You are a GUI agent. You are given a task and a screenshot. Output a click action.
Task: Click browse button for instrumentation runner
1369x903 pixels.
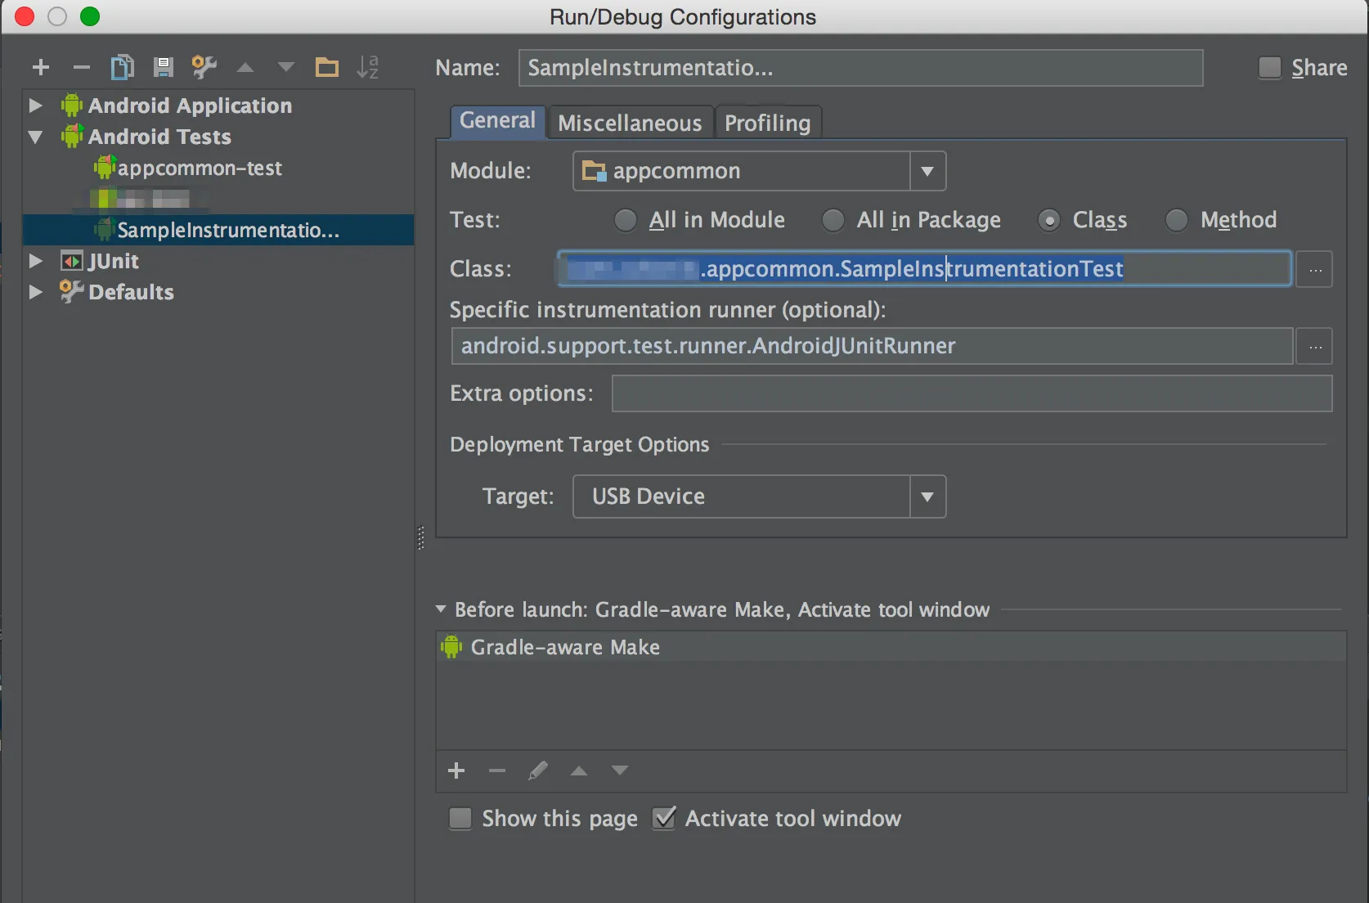pyautogui.click(x=1315, y=347)
